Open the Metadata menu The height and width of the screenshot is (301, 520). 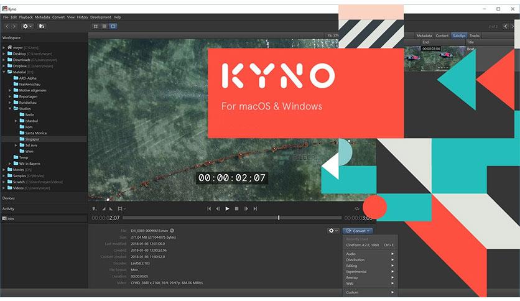tap(42, 17)
